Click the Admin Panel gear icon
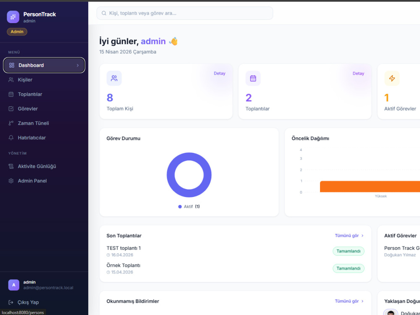420x315 pixels. pyautogui.click(x=11, y=181)
